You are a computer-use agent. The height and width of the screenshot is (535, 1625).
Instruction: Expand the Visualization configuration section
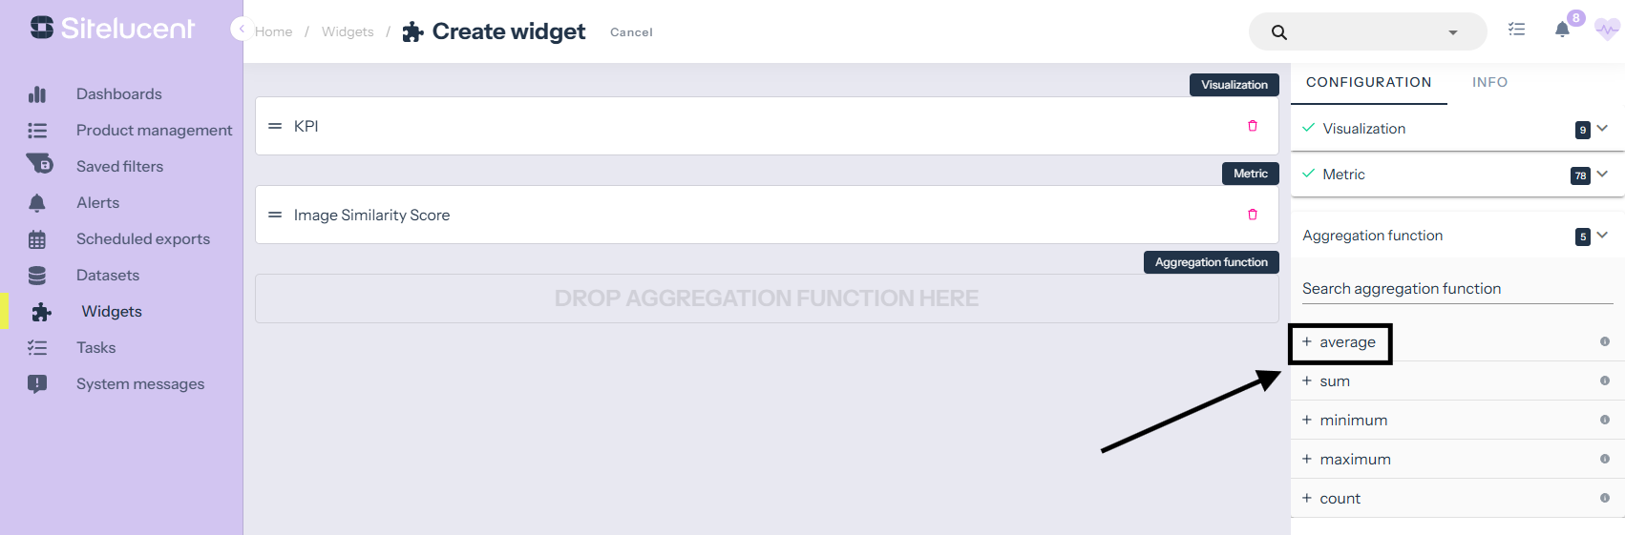click(1602, 128)
